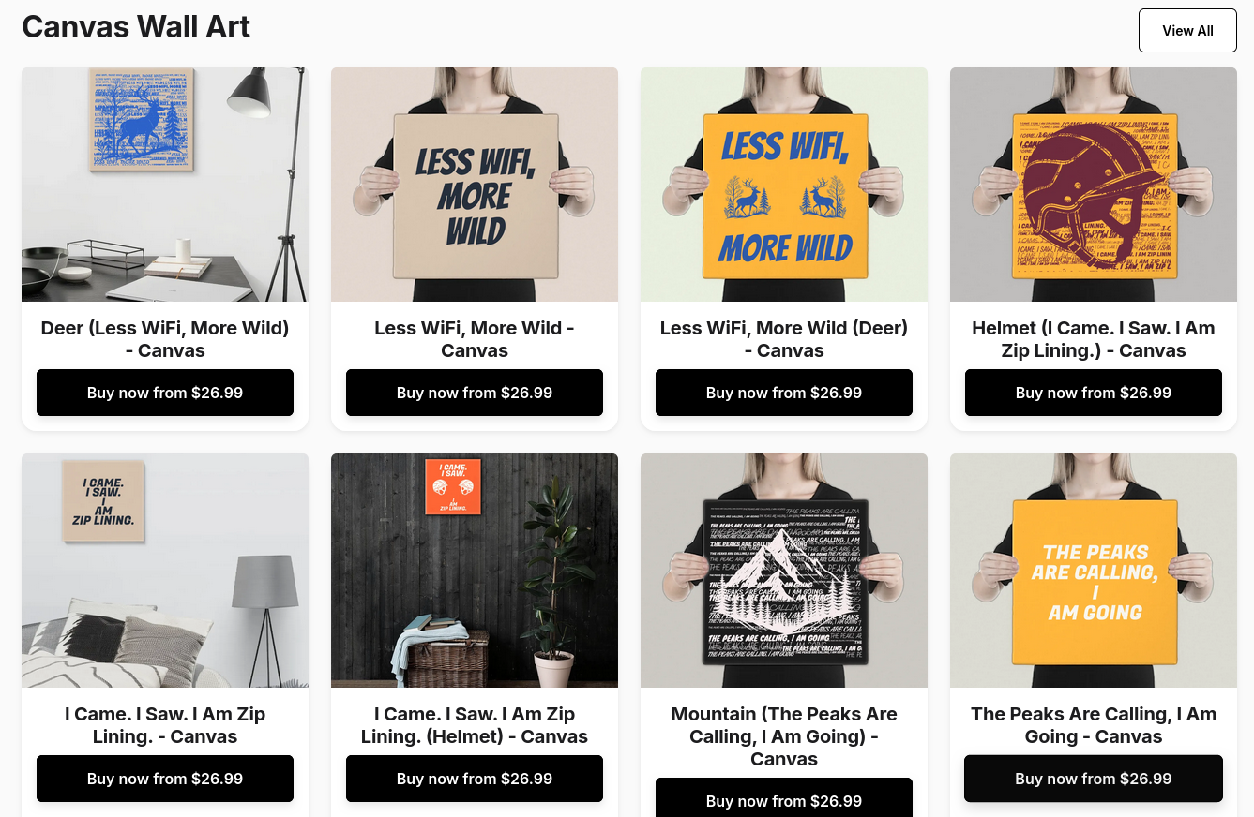1254x817 pixels.
Task: Open the I Came I Saw bedroom image
Action: [165, 571]
